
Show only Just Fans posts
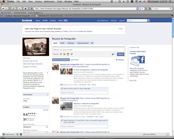(x=75, y=60)
